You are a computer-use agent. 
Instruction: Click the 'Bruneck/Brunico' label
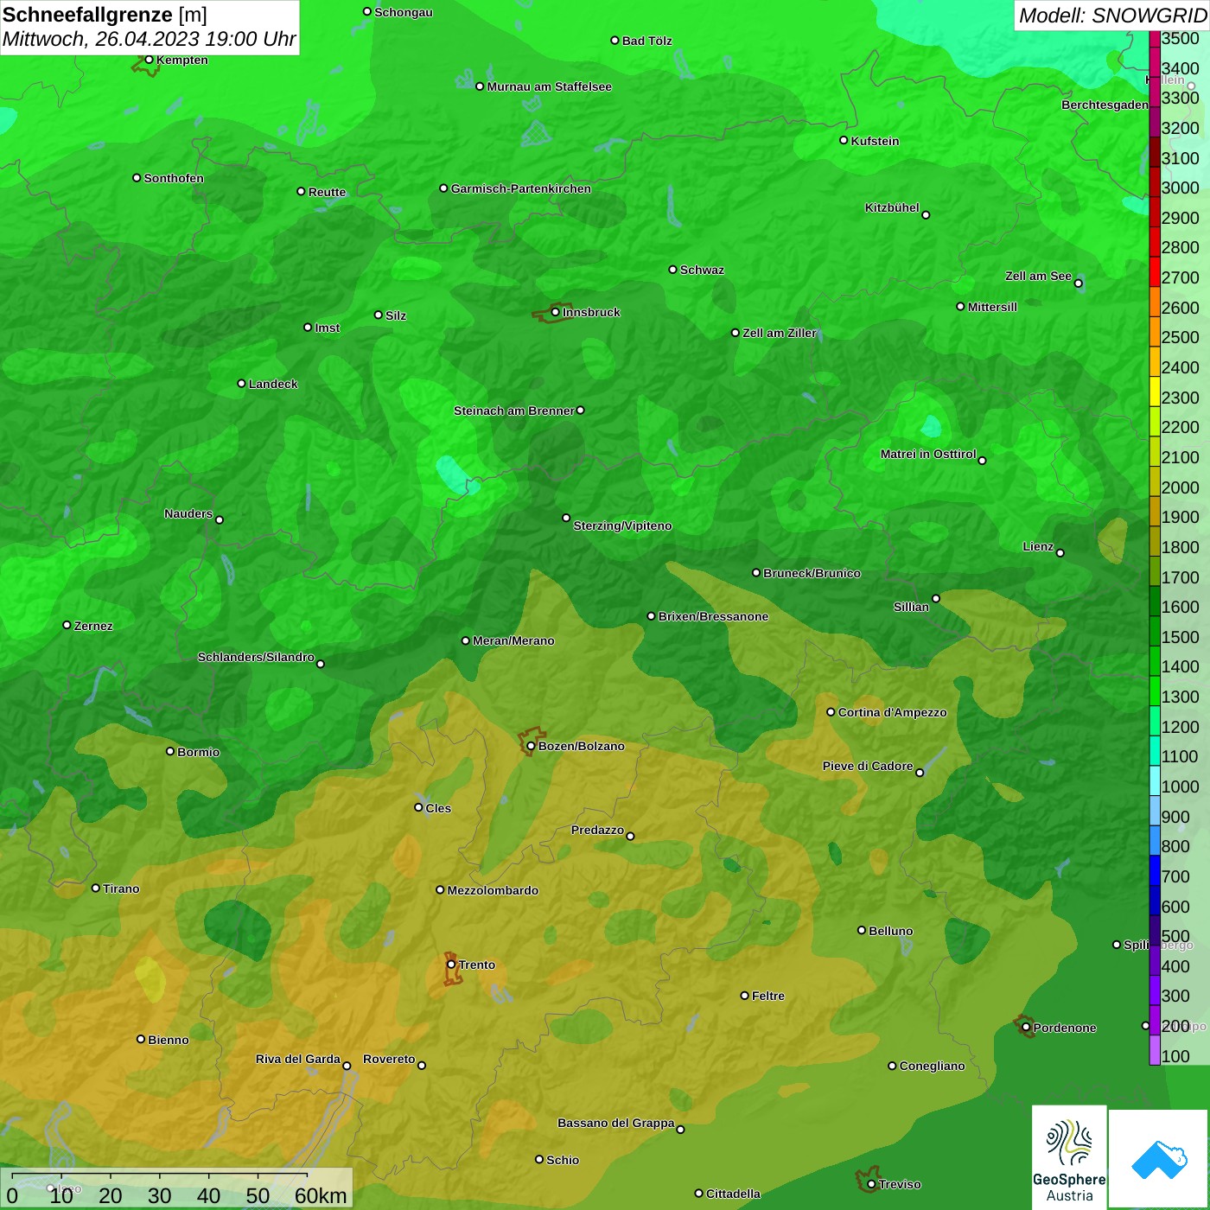812,573
